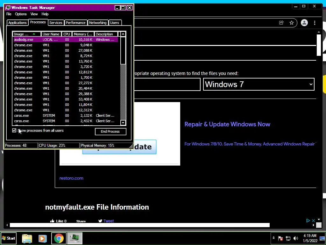Switch to the Services tab

pyautogui.click(x=56, y=23)
